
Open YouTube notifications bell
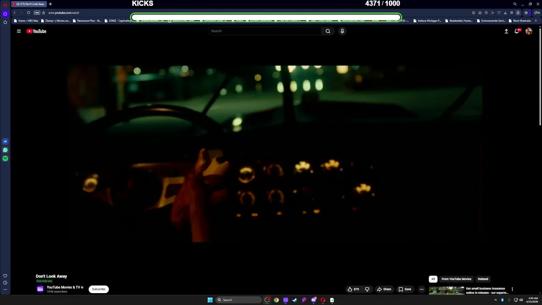(517, 31)
